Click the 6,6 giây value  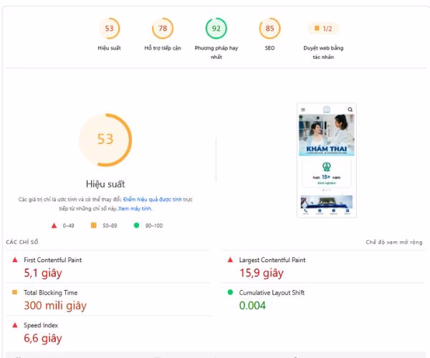[43, 339]
